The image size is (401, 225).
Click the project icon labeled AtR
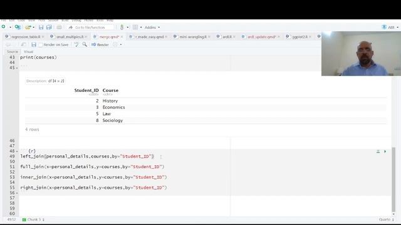[x=384, y=27]
